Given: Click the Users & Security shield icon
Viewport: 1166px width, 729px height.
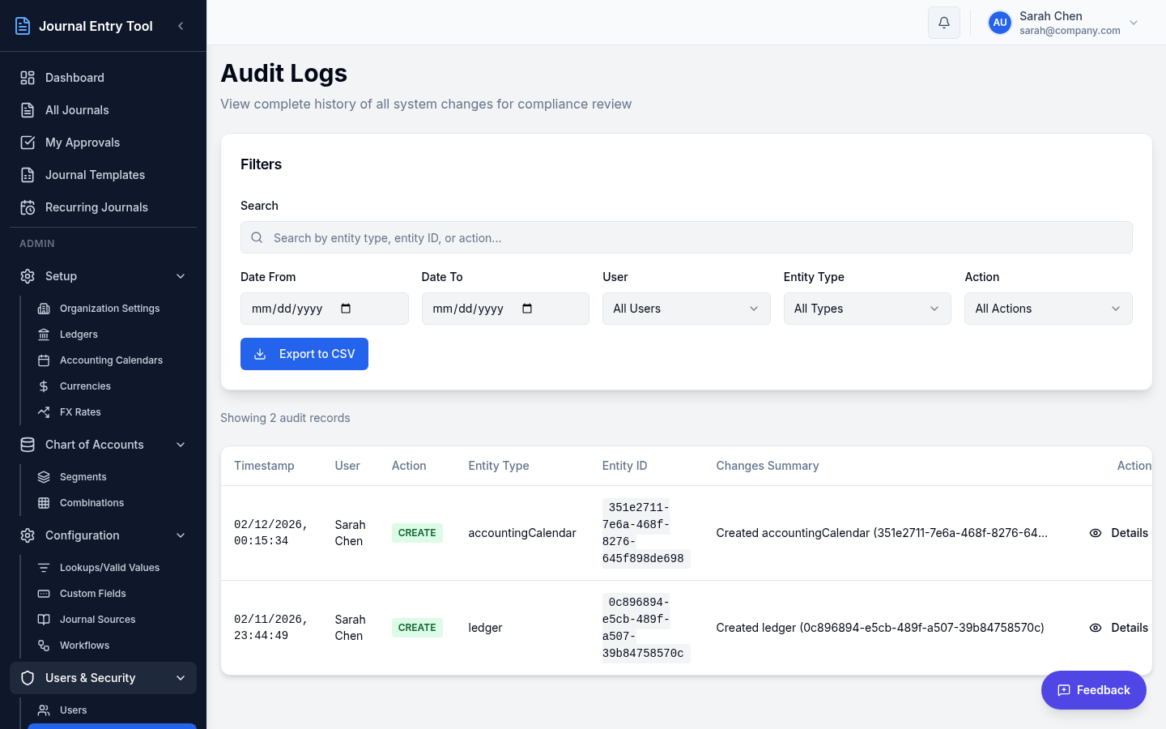Looking at the screenshot, I should point(28,678).
